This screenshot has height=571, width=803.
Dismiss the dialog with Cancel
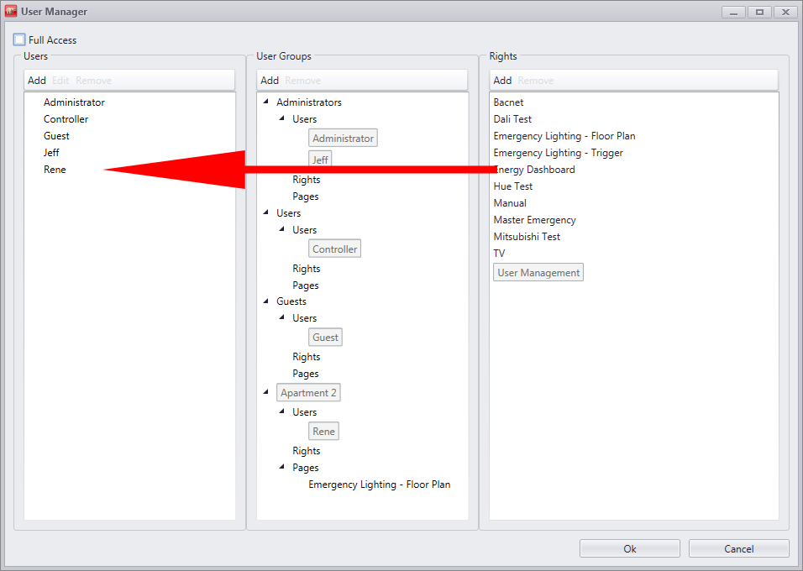[739, 548]
